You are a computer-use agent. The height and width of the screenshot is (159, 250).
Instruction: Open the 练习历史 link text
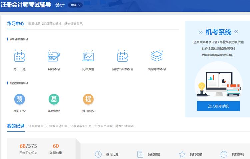click(x=112, y=154)
